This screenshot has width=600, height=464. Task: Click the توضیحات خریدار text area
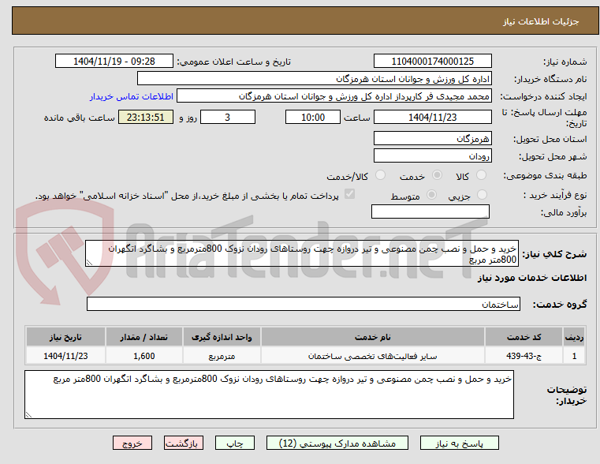click(x=269, y=395)
